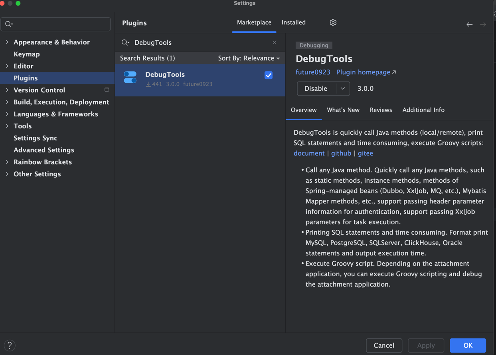The width and height of the screenshot is (496, 355).
Task: Expand Rainbow Brackets settings section
Action: [x=7, y=162]
